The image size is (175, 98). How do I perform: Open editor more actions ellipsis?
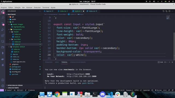click(173, 11)
